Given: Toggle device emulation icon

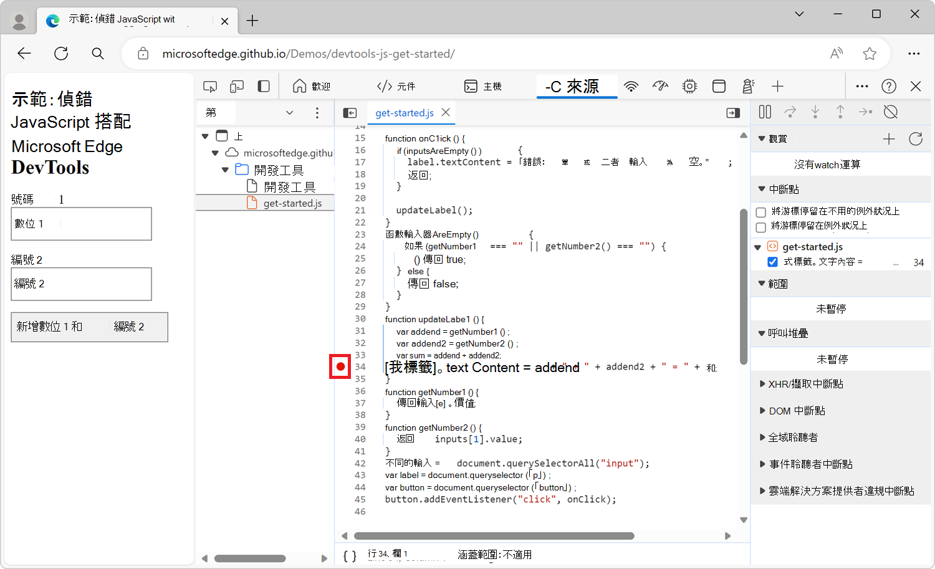Looking at the screenshot, I should (237, 87).
